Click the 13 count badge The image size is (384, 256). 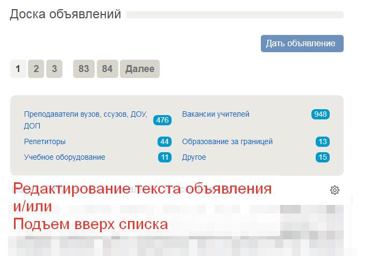coord(323,141)
